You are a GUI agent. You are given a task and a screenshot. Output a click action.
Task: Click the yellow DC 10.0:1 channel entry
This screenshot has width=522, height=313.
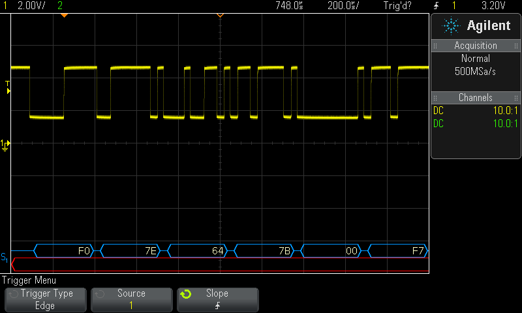pyautogui.click(x=476, y=111)
